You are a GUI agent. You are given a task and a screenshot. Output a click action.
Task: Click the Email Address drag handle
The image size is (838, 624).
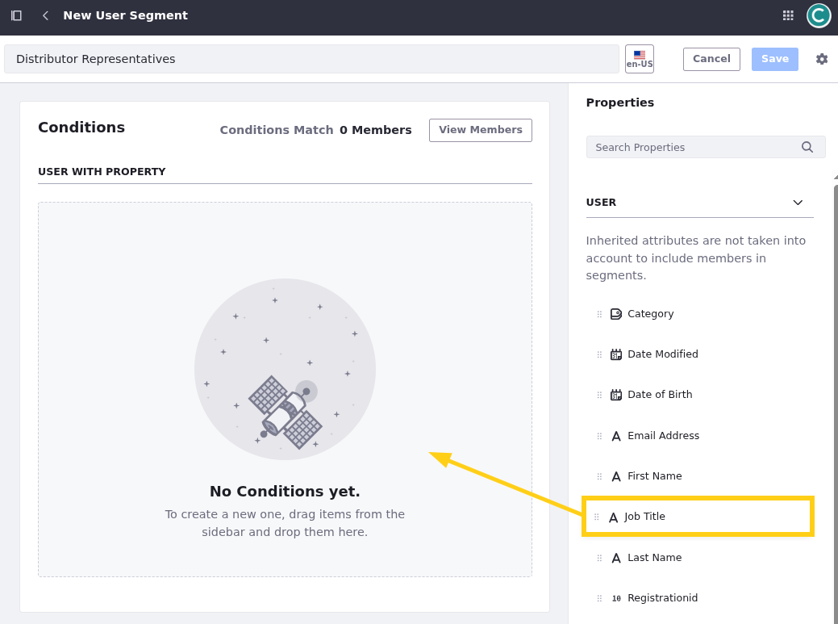click(x=599, y=436)
